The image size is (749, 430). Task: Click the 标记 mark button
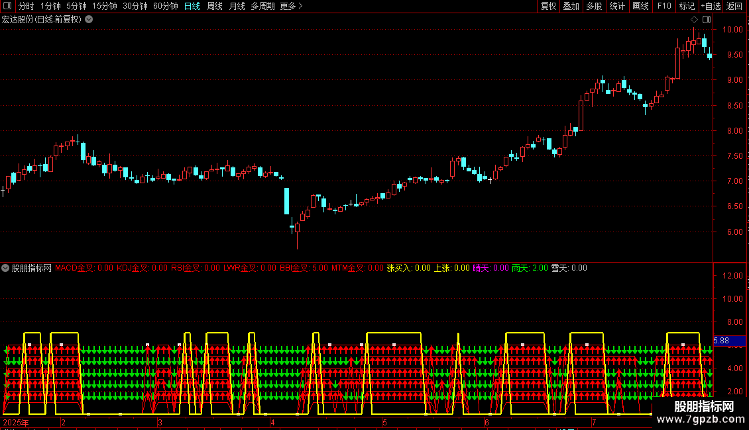687,6
